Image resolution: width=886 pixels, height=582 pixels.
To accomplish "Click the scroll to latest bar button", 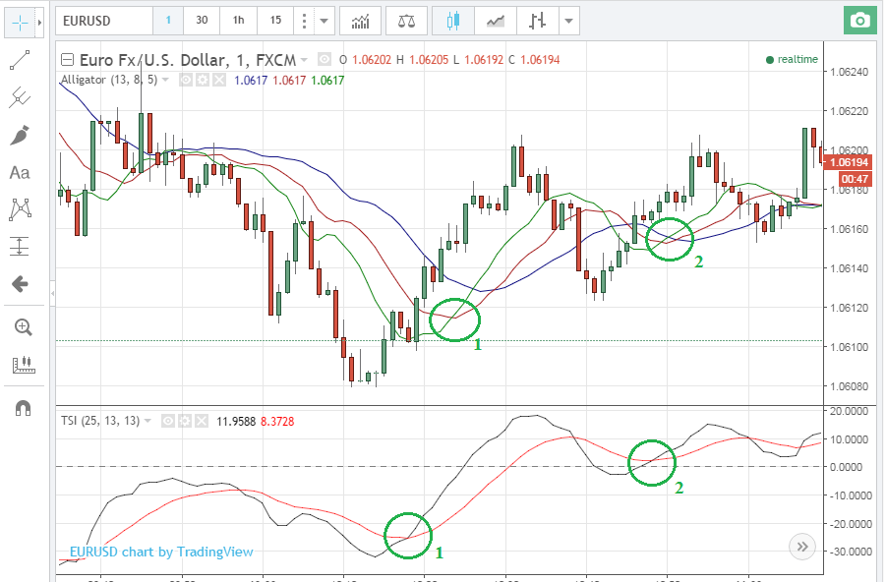I will 802,547.
